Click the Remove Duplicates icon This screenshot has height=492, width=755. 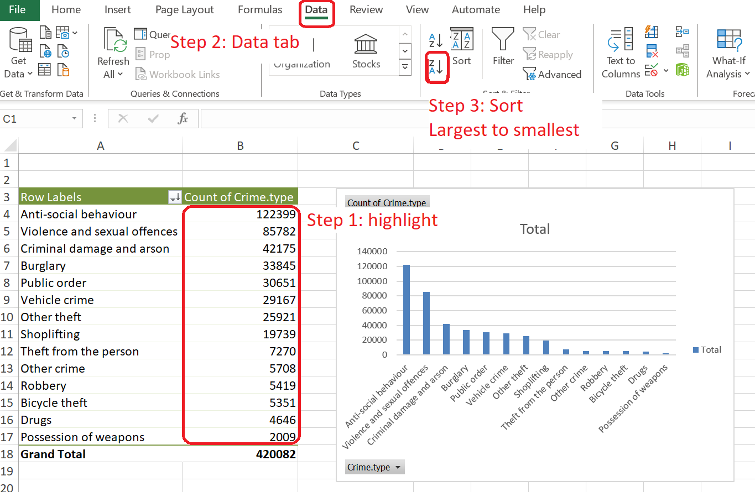[x=652, y=51]
